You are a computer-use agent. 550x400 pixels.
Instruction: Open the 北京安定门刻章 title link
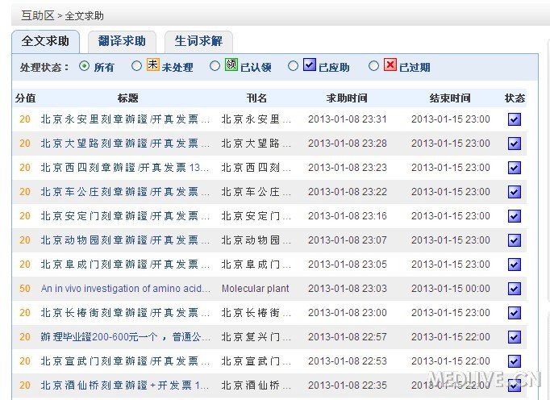(x=125, y=216)
